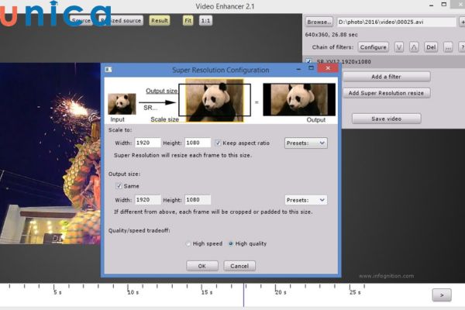Move the filter up with the Λ button
The image size is (465, 310).
(414, 47)
